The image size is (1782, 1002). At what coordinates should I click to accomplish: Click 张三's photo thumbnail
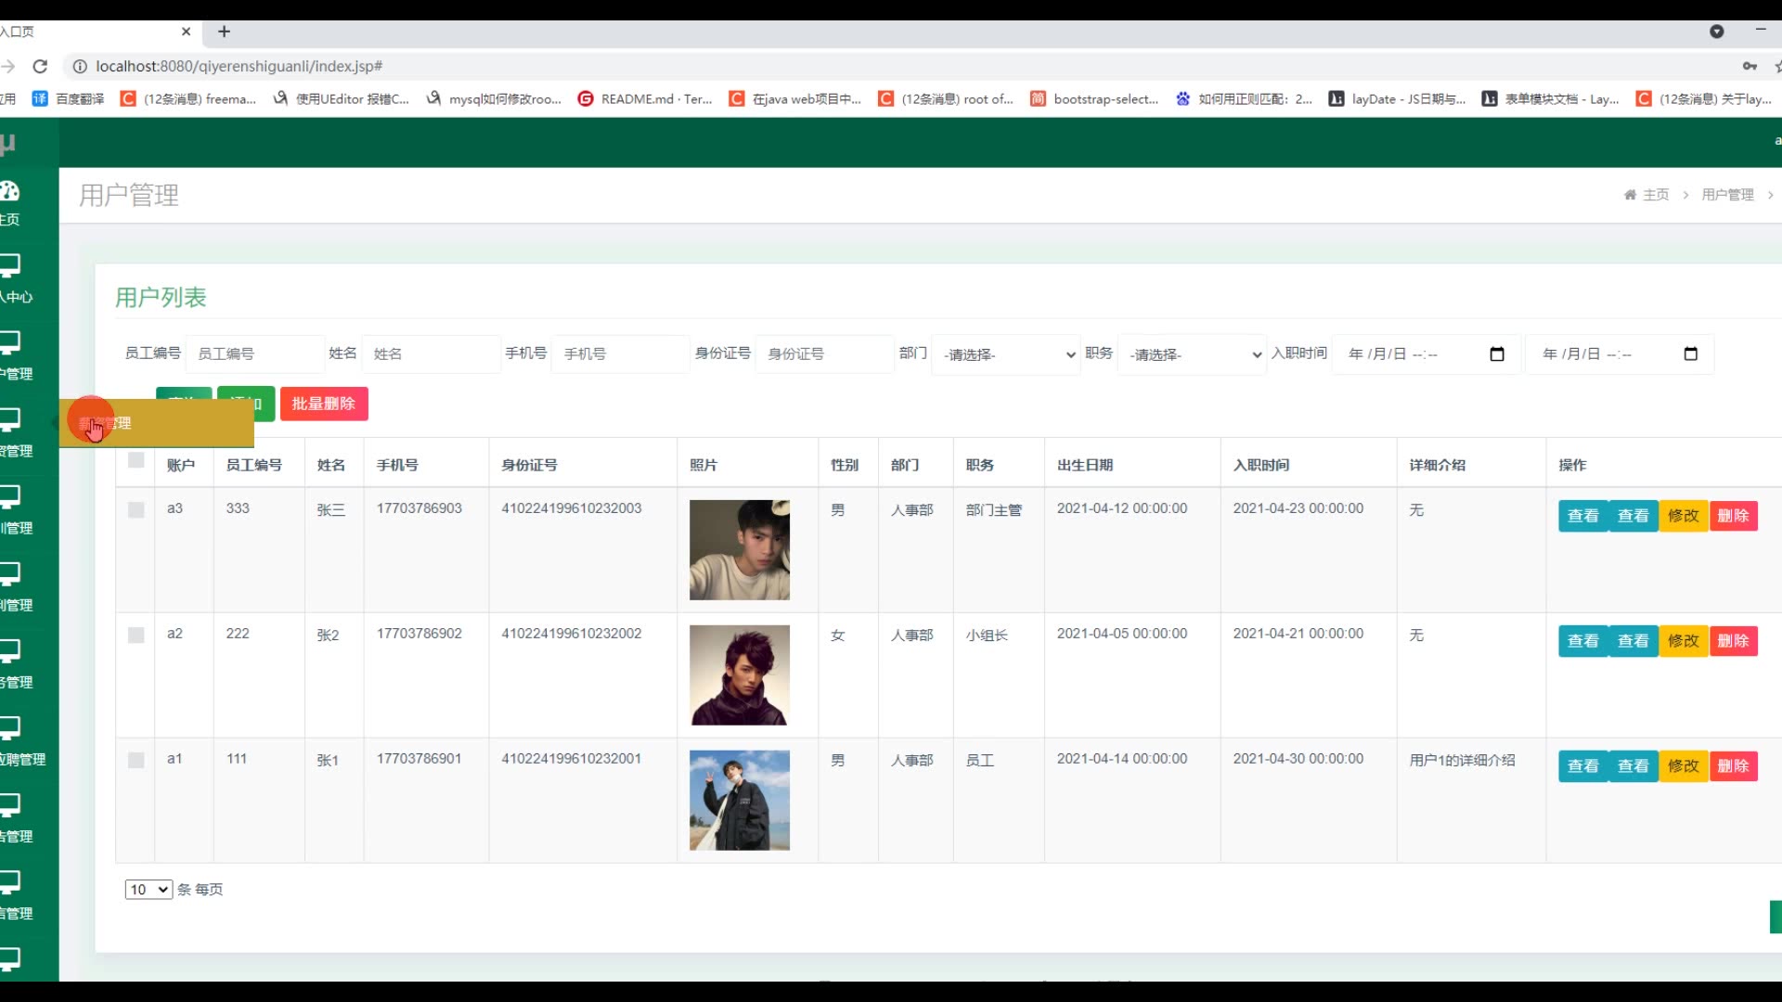(x=740, y=550)
